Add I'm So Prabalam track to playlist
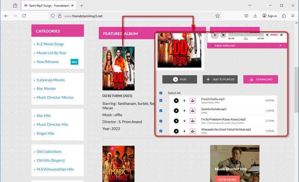Image resolution: width=299 pixels, height=182 pixels. coord(184,121)
